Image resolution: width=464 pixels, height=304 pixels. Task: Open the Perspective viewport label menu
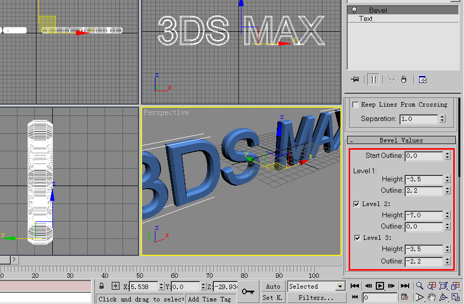tap(166, 112)
